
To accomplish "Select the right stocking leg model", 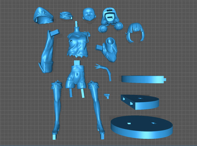I will [97, 109].
